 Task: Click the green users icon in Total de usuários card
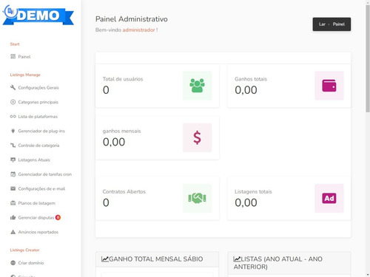point(197,86)
